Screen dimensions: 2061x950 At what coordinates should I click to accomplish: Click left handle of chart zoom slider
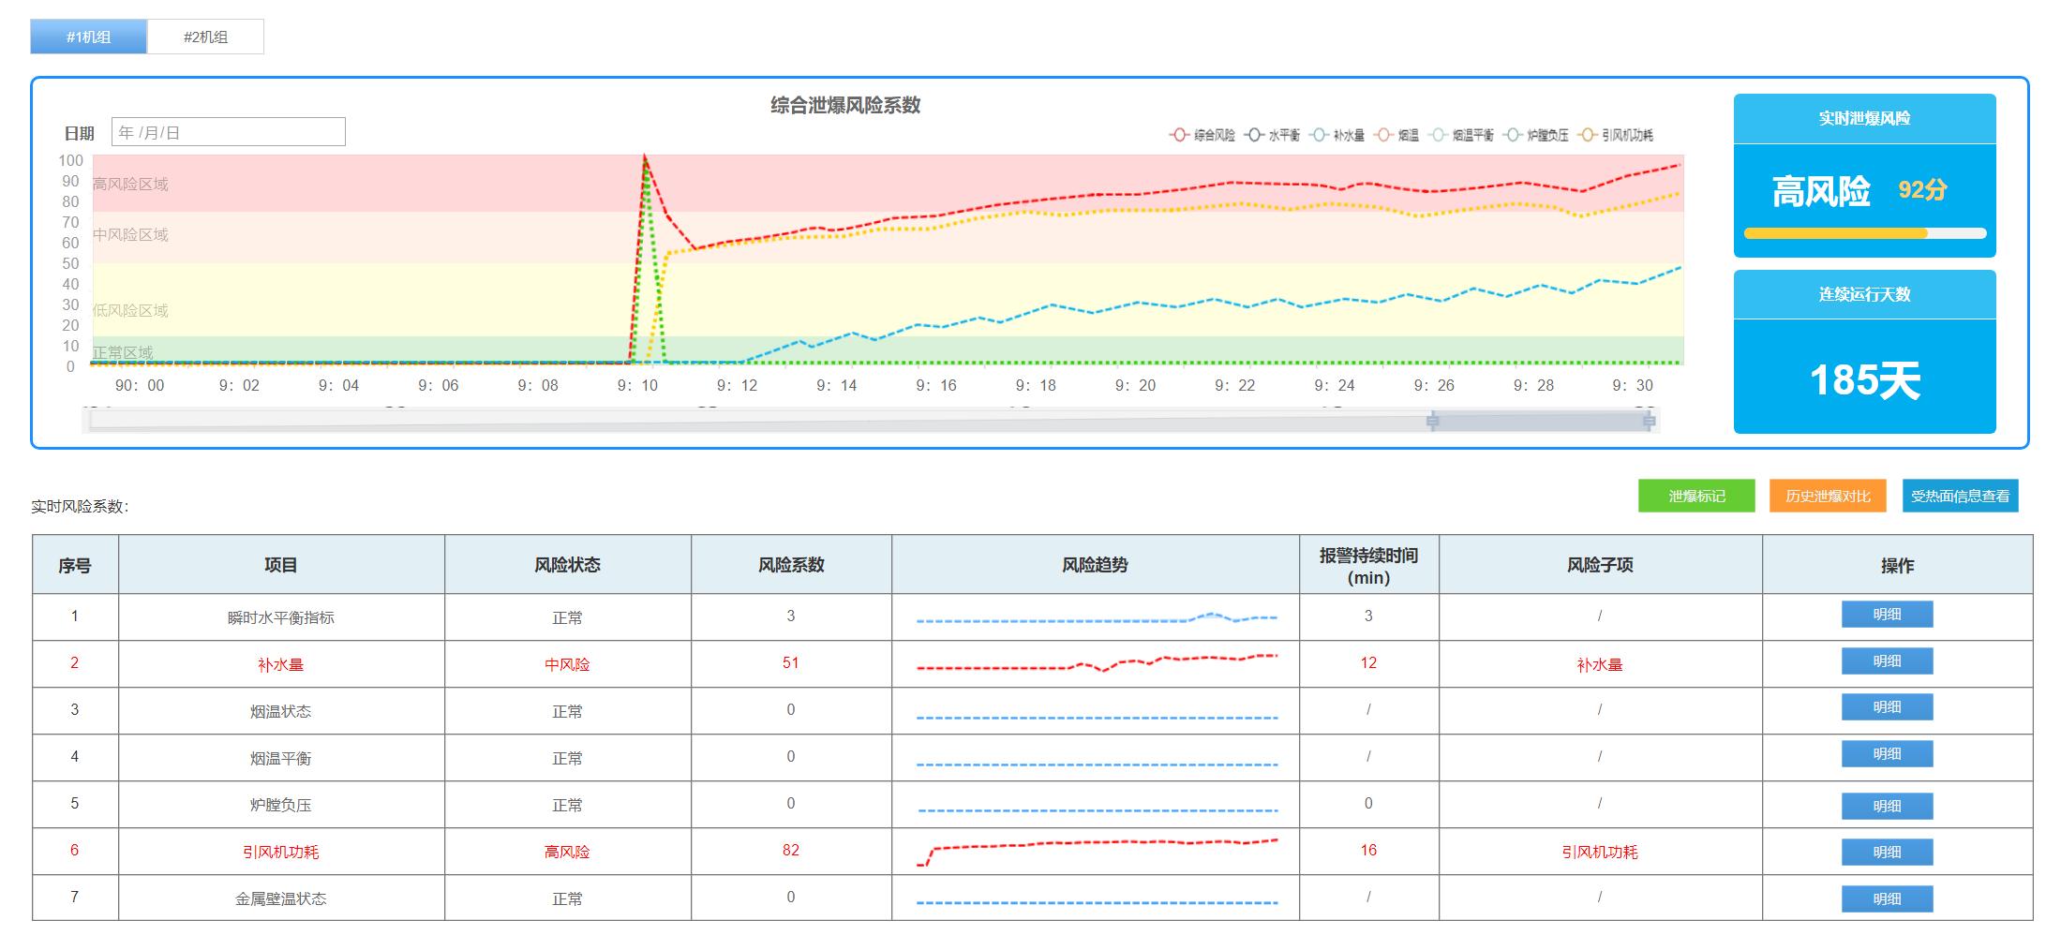(x=1432, y=422)
